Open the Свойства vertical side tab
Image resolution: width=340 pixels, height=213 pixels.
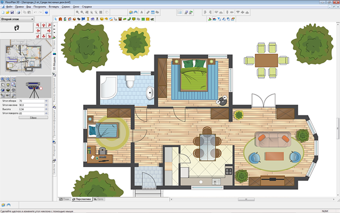click(x=54, y=167)
